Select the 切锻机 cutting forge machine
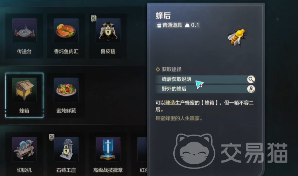Image resolution: width=298 pixels, height=176 pixels. tap(24, 154)
